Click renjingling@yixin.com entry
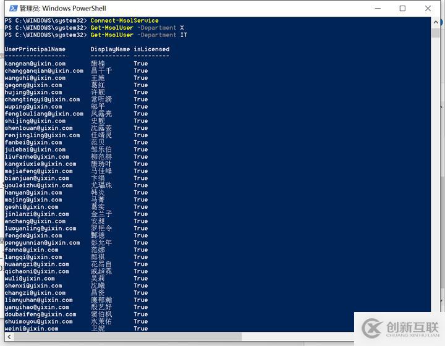The height and width of the screenshot is (346, 445). pos(42,135)
